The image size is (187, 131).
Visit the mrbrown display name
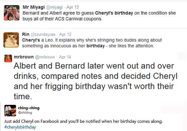tap(24, 57)
